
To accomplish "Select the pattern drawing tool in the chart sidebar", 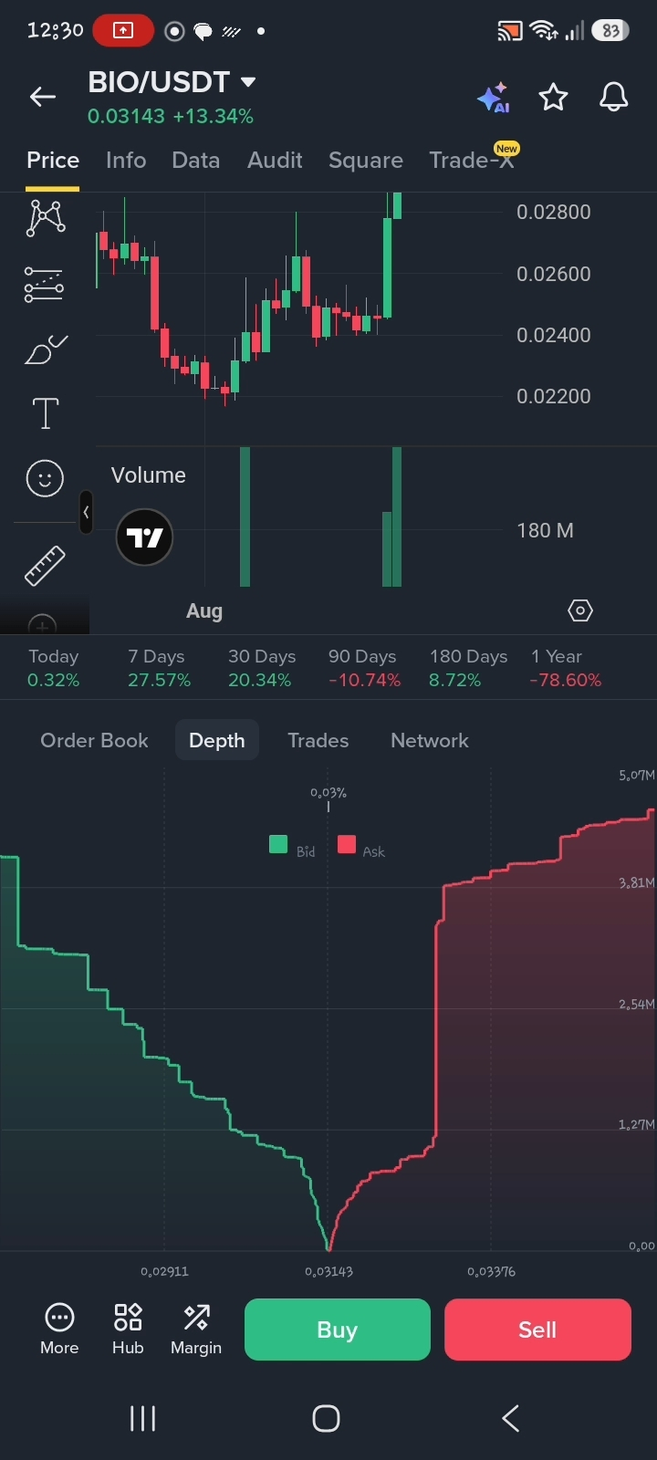I will (45, 218).
